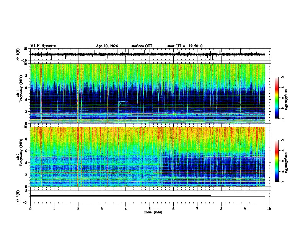This screenshot has height=234, width=303.
Task: Click the ch.1 "Frequency (kHz)" axis label
Action: click(21, 89)
